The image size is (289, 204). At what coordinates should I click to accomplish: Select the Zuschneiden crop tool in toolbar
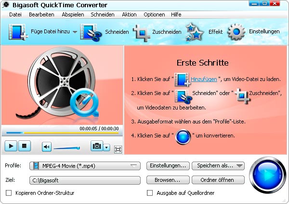click(141, 33)
